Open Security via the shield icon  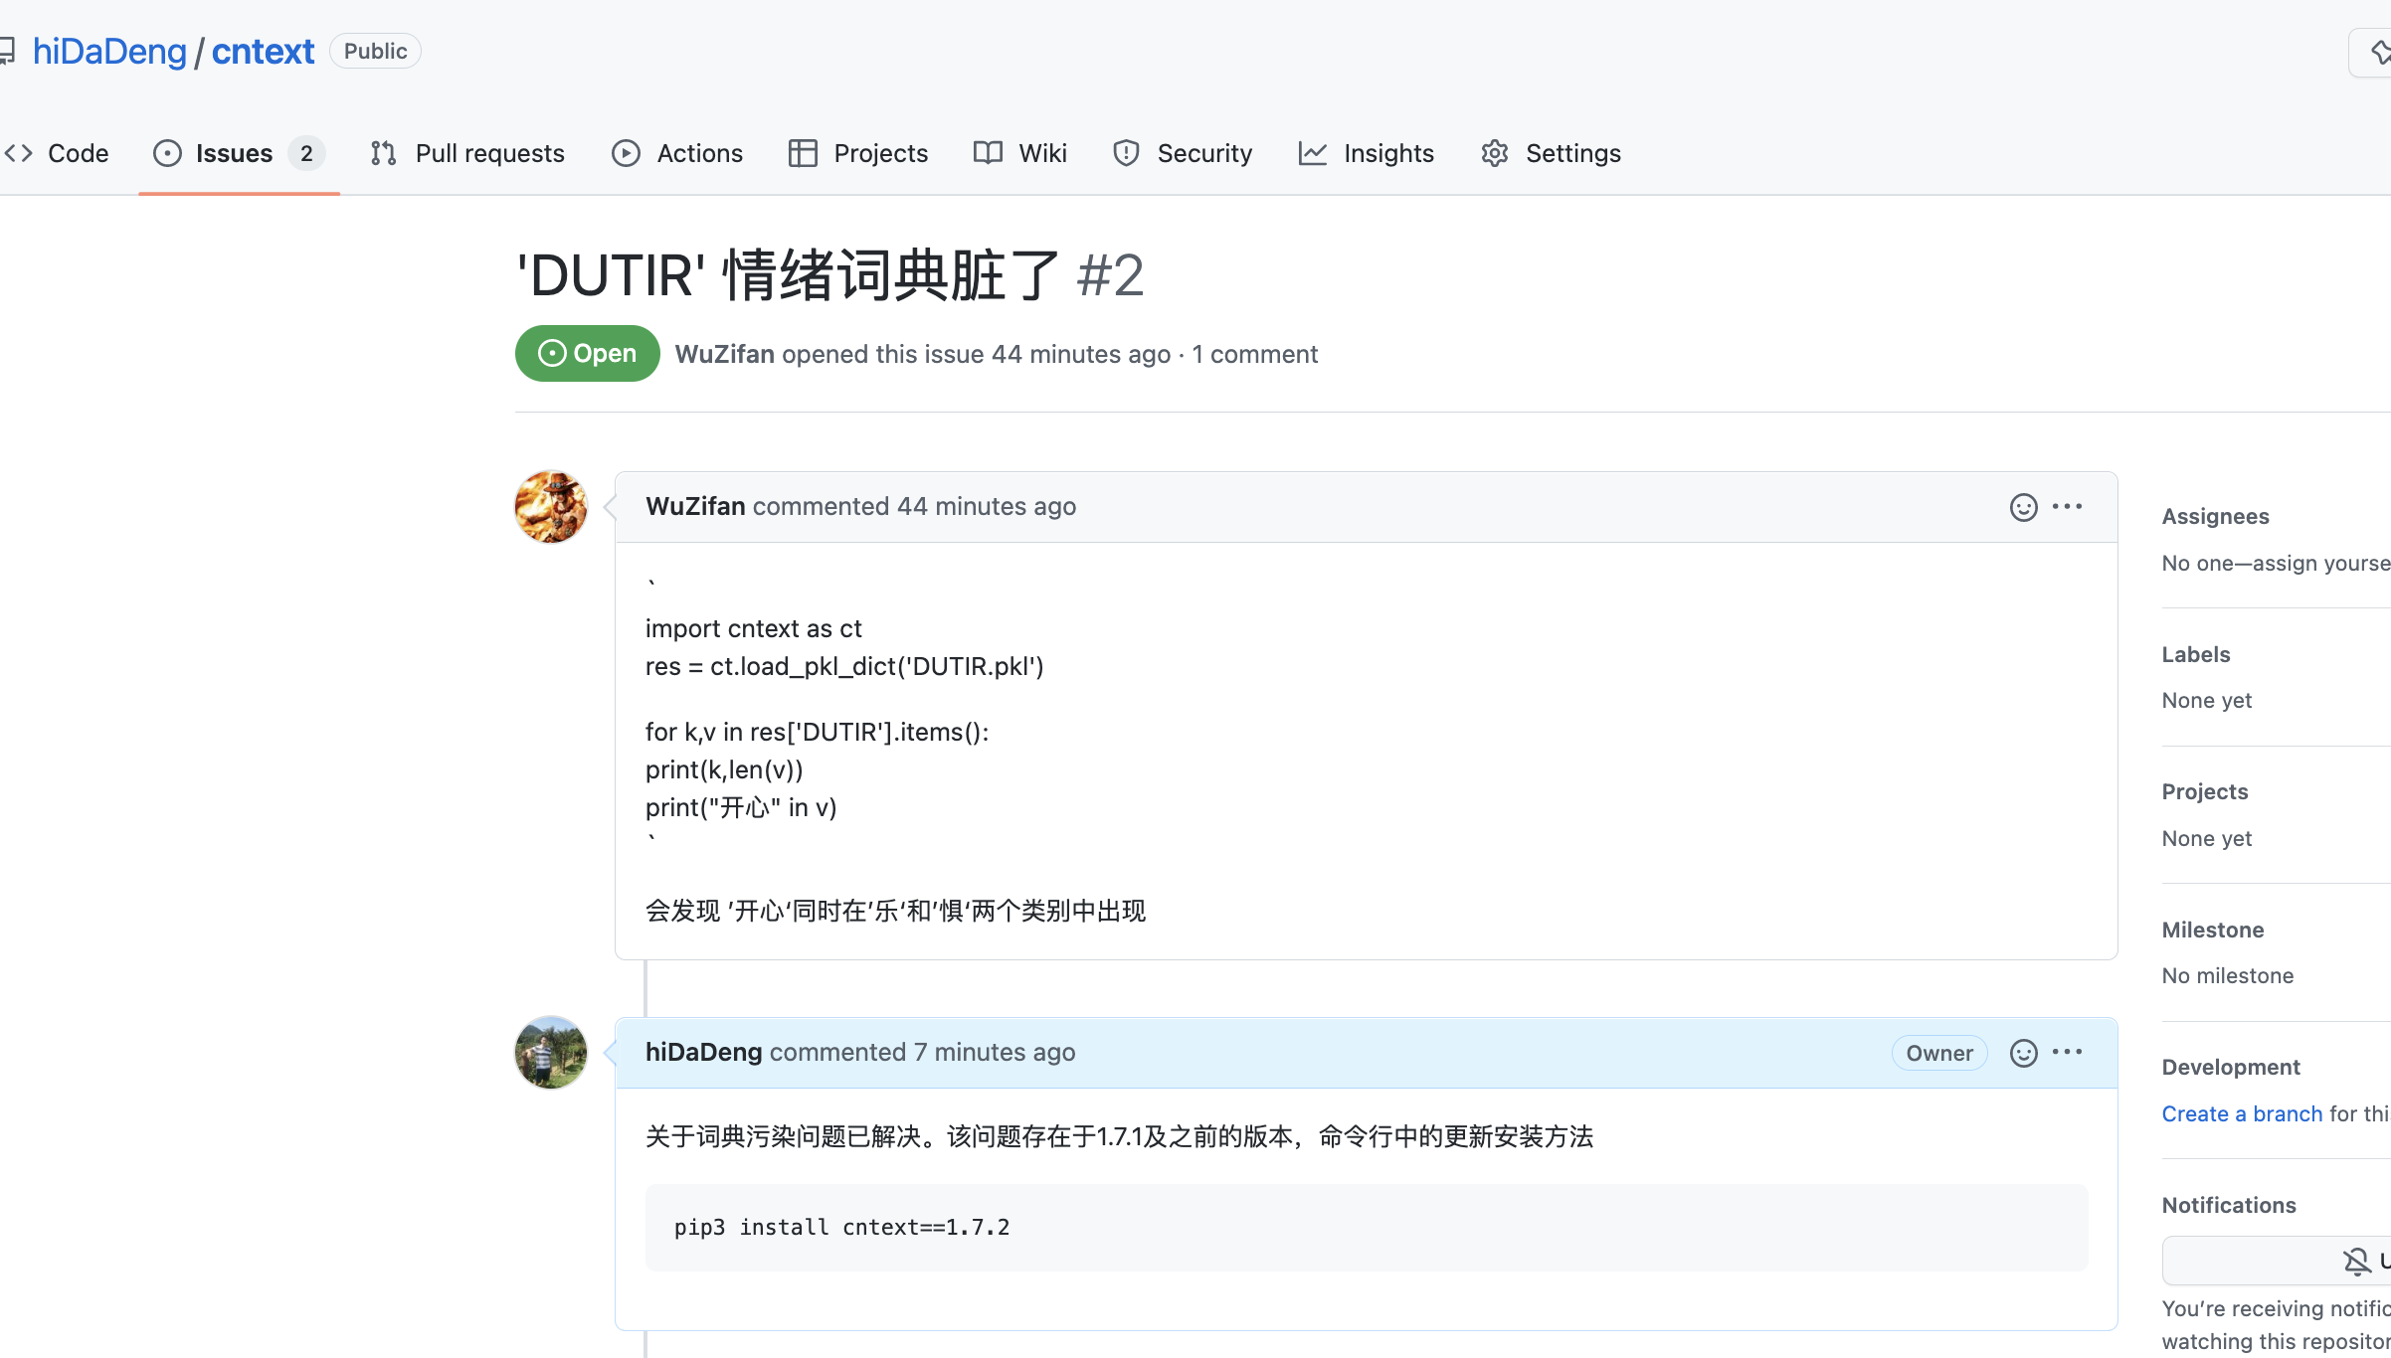1183,153
